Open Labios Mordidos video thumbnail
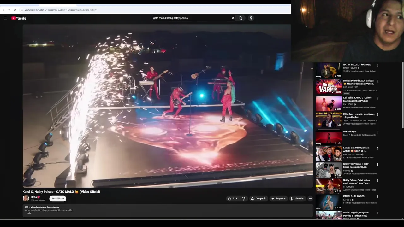Screen dimensions: 404x227 329,103
